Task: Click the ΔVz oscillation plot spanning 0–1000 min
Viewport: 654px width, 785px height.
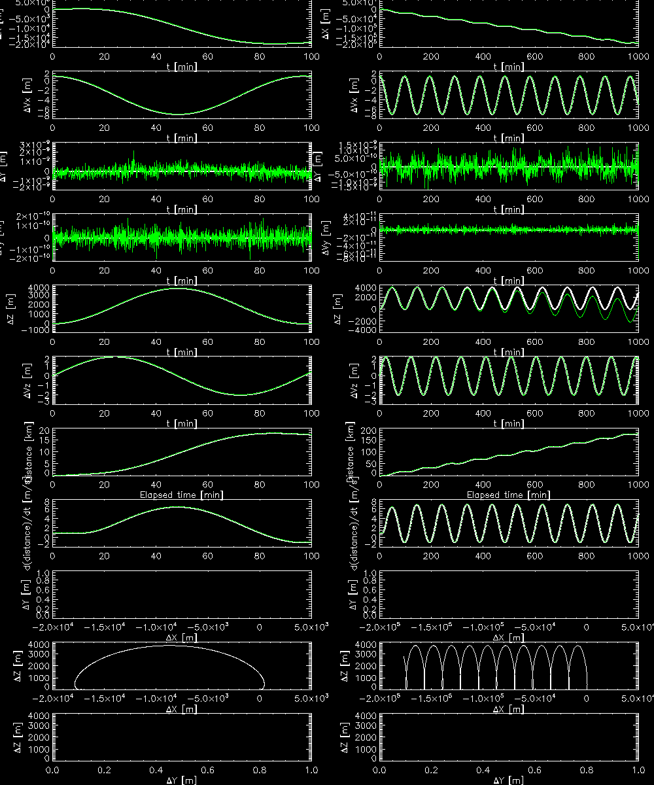Action: click(x=508, y=381)
